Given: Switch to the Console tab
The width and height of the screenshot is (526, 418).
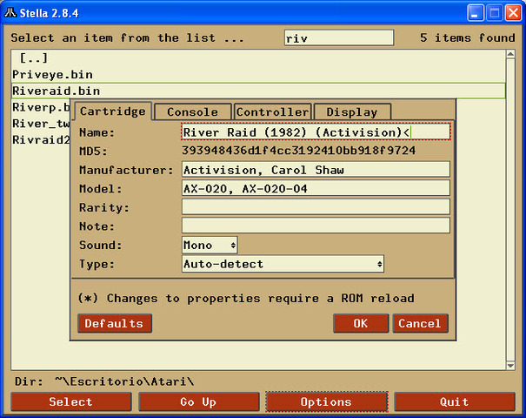Looking at the screenshot, I should pos(192,111).
